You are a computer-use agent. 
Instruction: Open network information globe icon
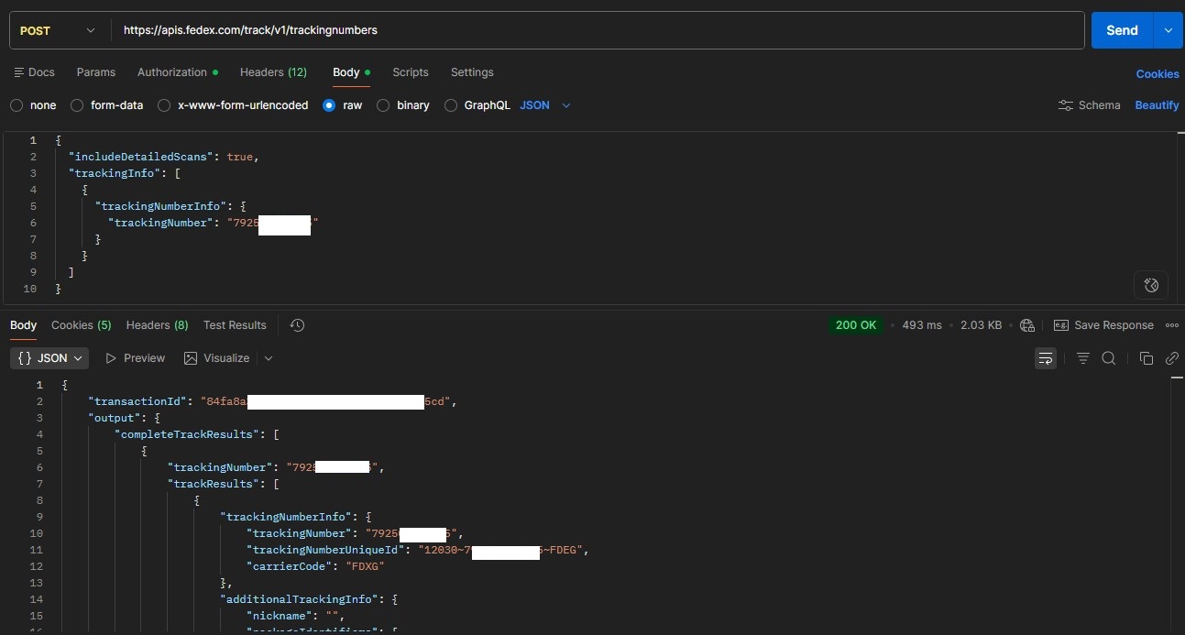click(1027, 325)
